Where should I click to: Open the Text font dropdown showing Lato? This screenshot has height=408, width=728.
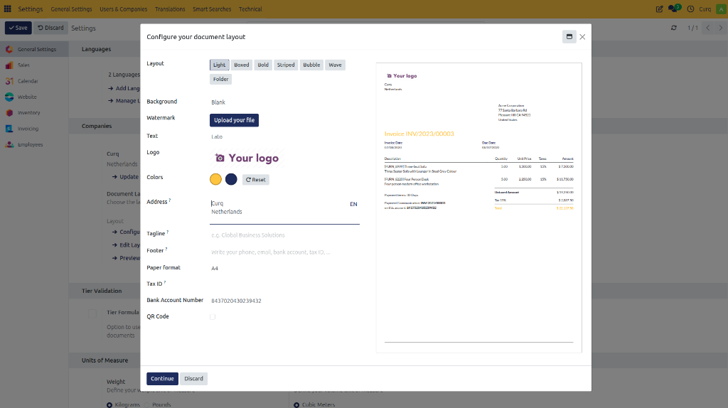tap(284, 136)
